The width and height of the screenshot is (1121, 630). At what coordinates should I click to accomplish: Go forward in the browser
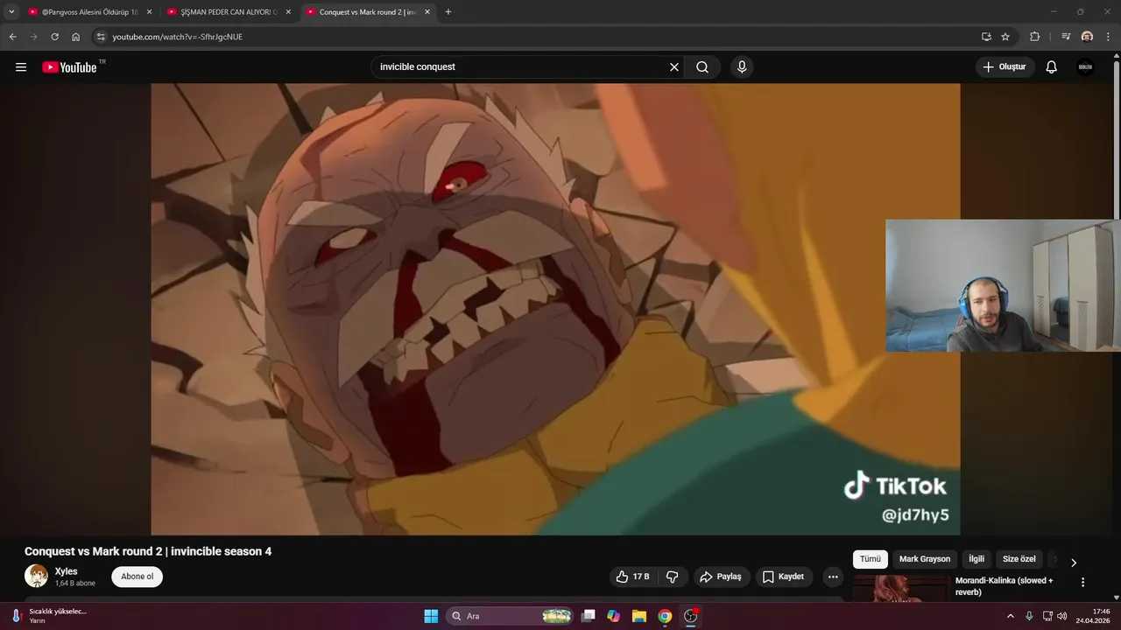point(34,37)
